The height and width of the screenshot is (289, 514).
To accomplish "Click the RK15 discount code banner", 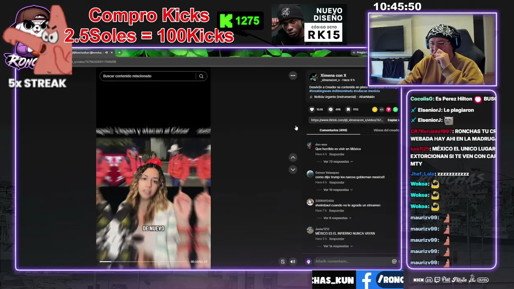I will [x=309, y=24].
